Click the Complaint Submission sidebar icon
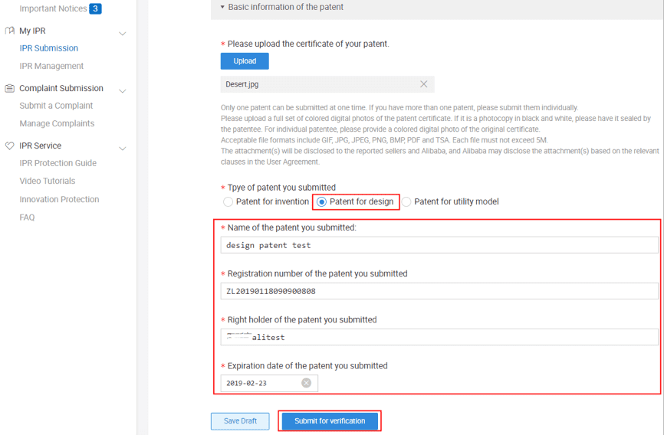The image size is (664, 435). click(10, 88)
